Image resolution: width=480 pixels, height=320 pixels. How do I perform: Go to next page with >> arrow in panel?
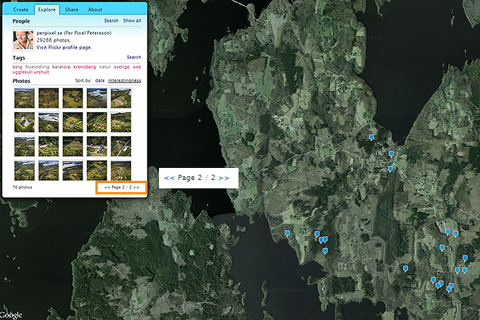coord(136,187)
